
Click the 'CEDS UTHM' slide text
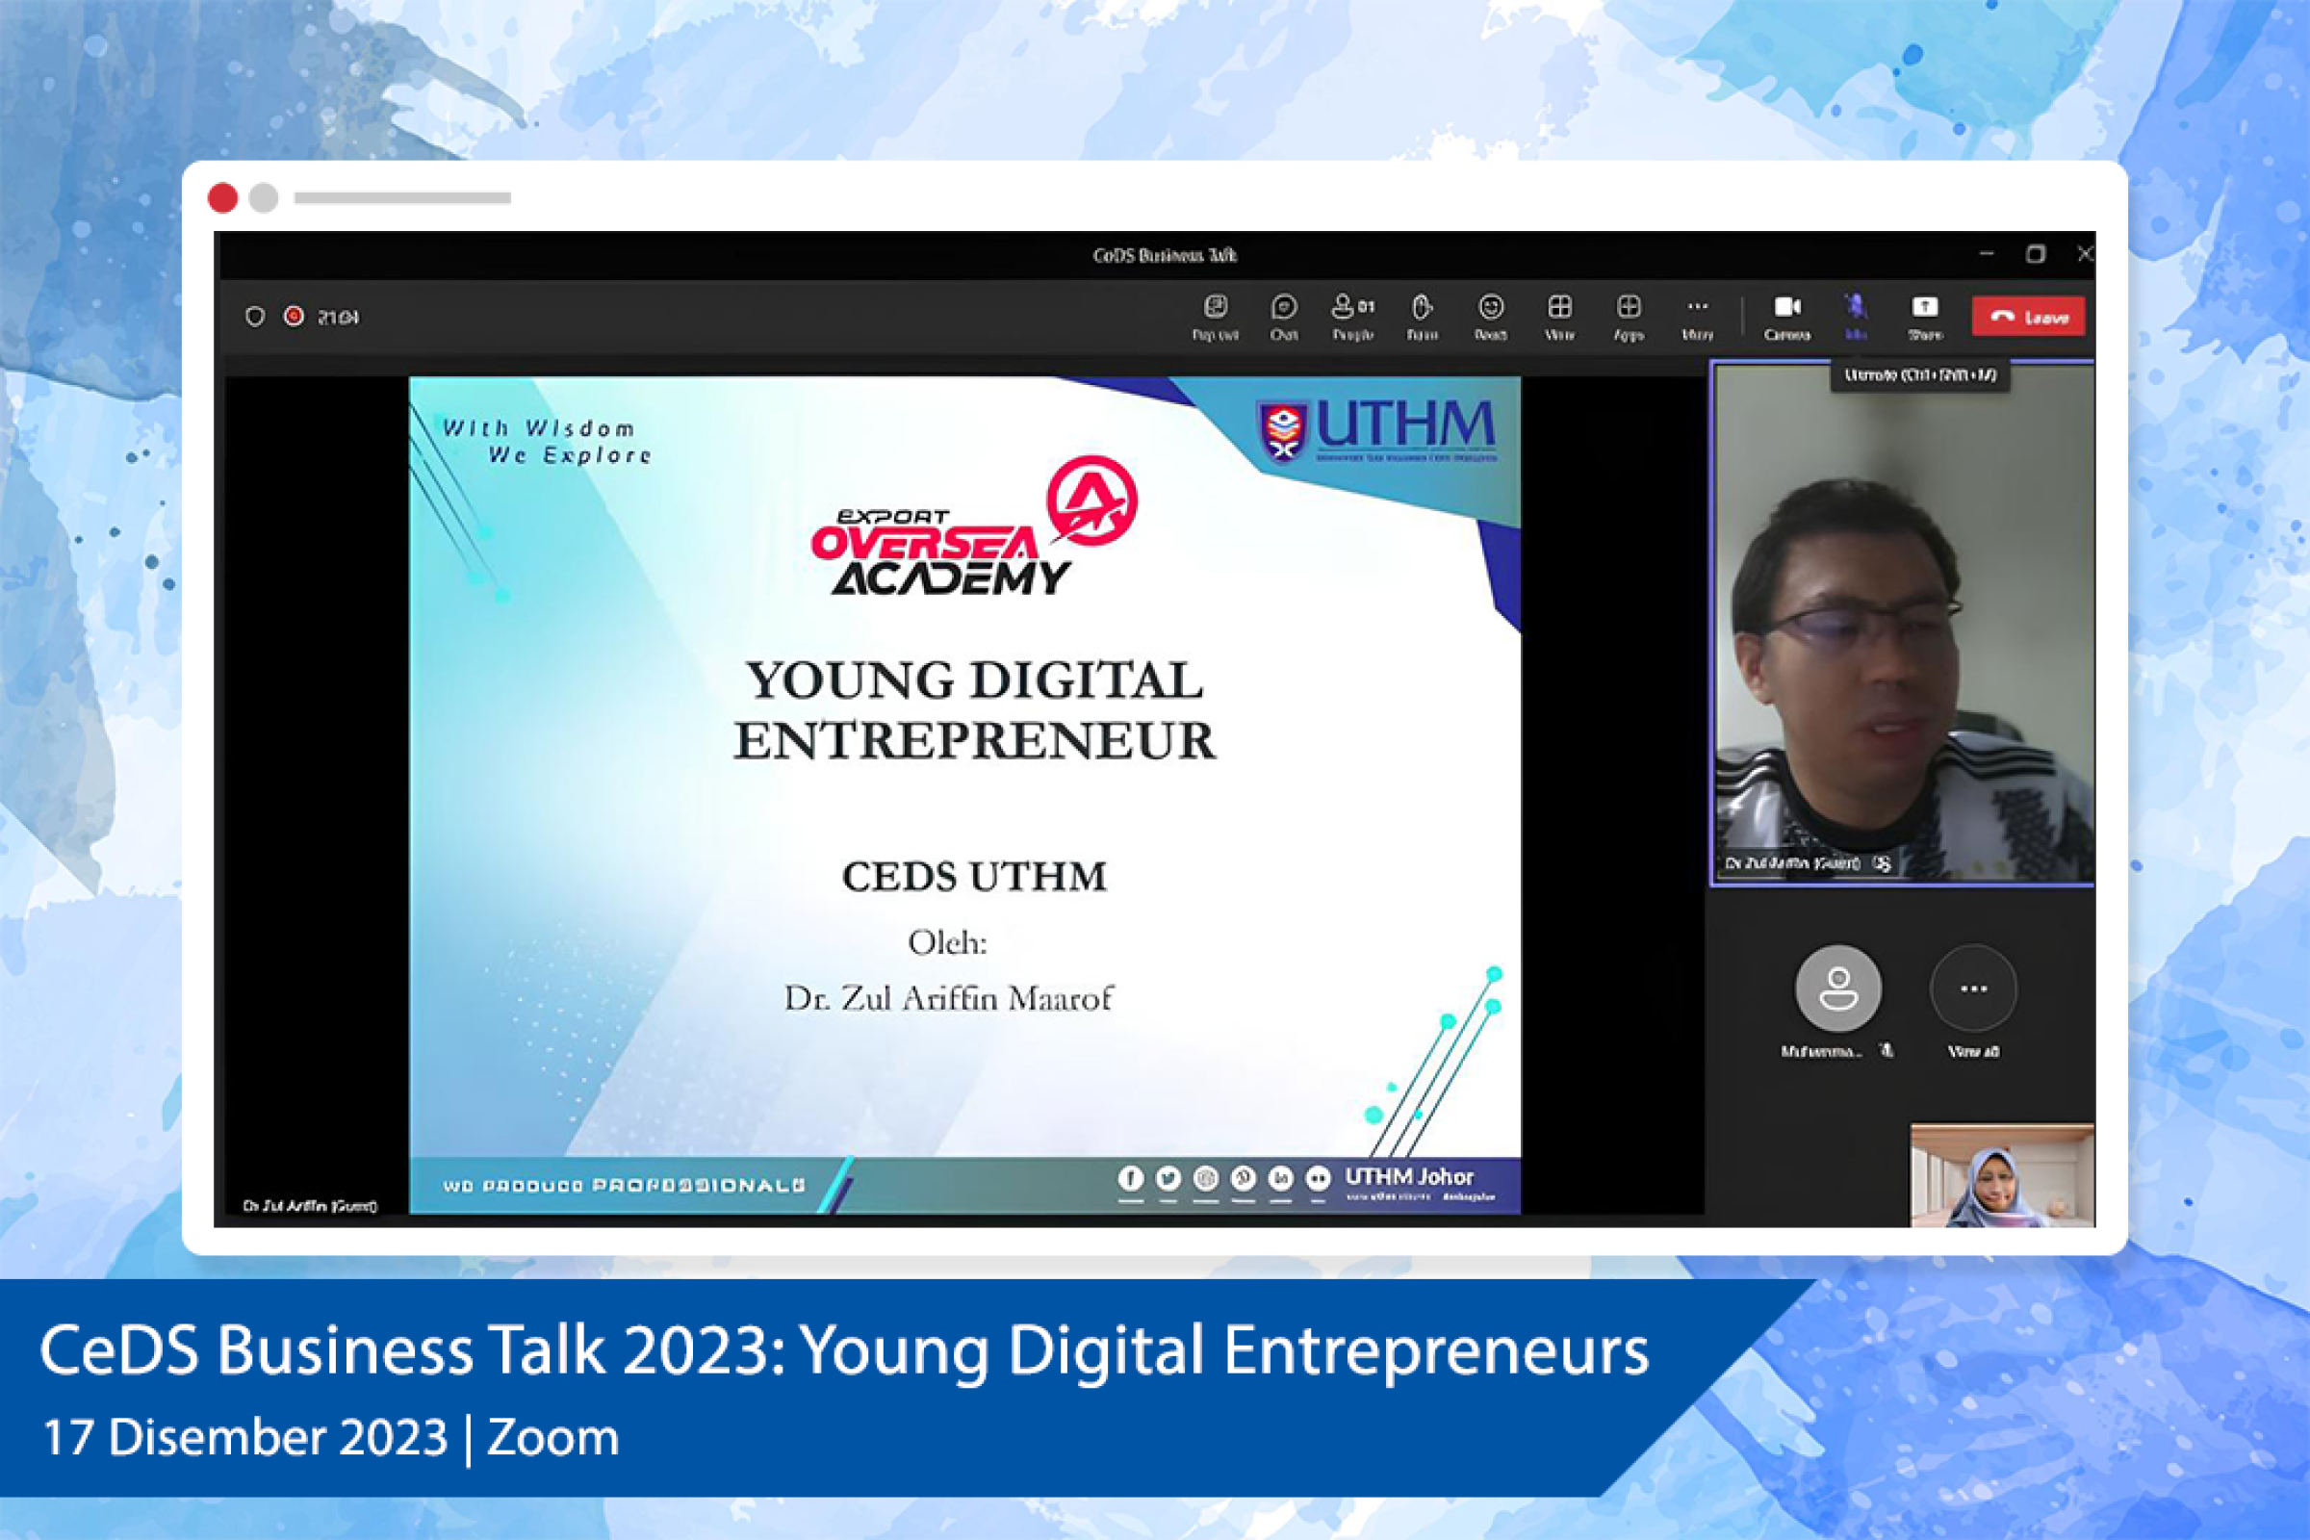[x=974, y=877]
